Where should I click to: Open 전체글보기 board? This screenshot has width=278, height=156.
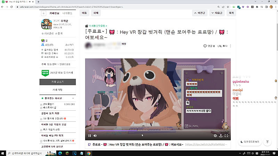click(49, 104)
